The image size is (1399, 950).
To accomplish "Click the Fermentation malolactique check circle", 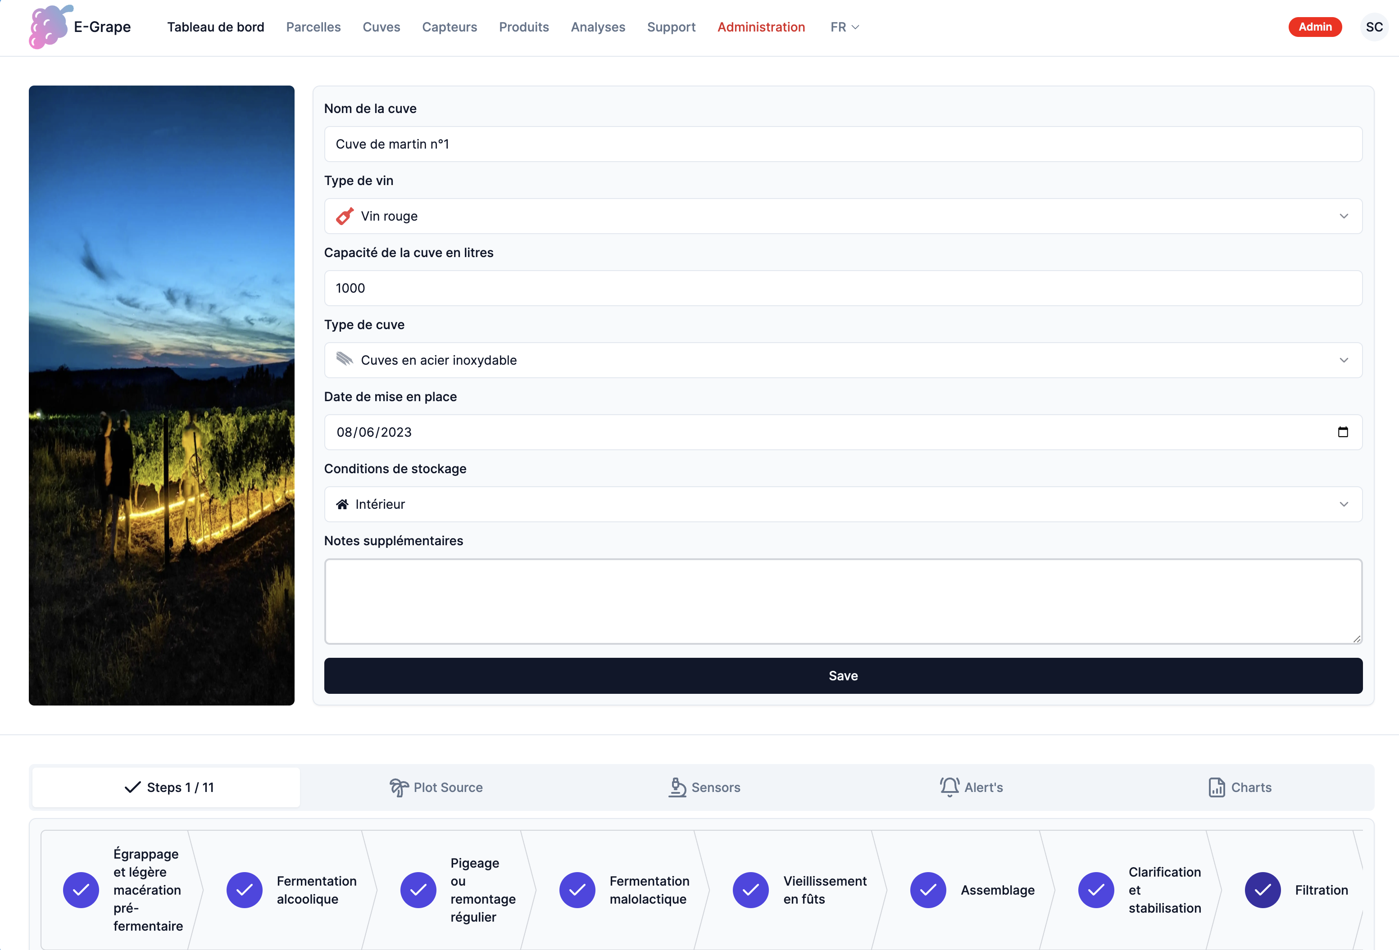I will coord(577,890).
